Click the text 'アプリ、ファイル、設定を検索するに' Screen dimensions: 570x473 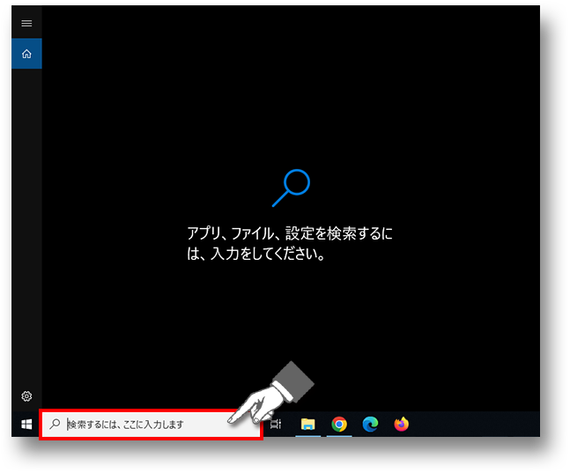coord(290,233)
